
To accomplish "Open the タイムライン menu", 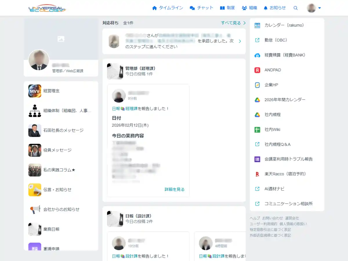I will 168,8.
